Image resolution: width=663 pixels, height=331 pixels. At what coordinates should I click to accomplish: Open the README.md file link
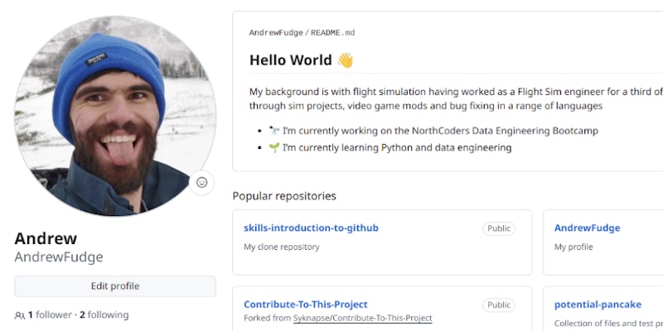(x=333, y=32)
